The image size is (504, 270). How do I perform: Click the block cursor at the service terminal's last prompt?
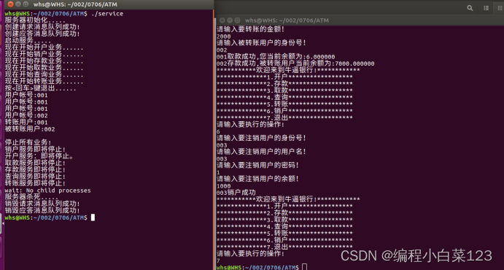[x=93, y=217]
